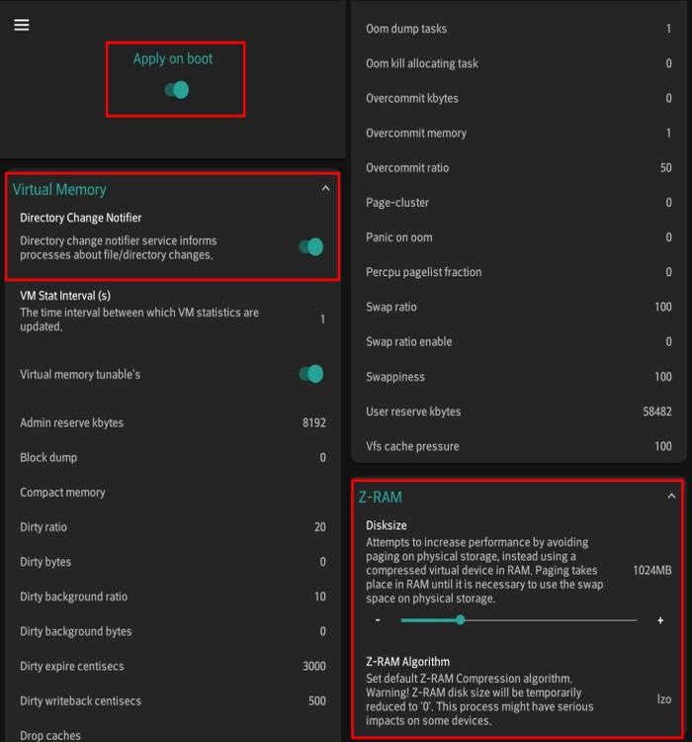692x742 pixels.
Task: Select Vfs cache pressure item
Action: pyautogui.click(x=518, y=446)
